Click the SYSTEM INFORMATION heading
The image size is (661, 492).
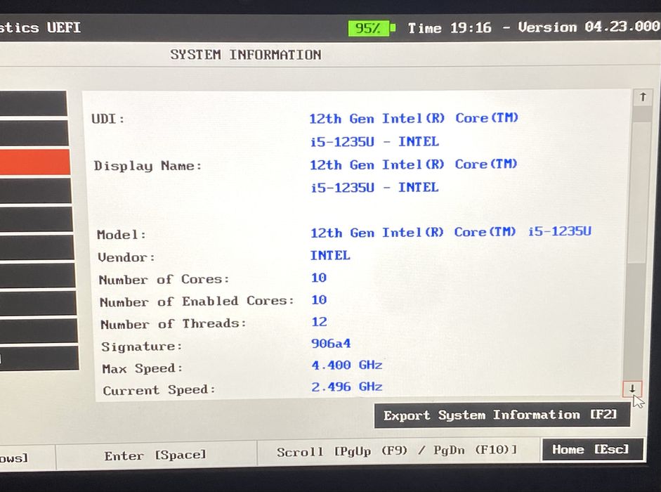[245, 55]
